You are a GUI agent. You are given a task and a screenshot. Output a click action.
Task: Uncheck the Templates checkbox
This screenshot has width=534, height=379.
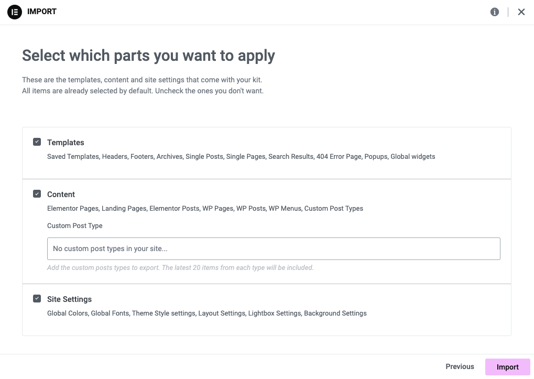pyautogui.click(x=37, y=142)
